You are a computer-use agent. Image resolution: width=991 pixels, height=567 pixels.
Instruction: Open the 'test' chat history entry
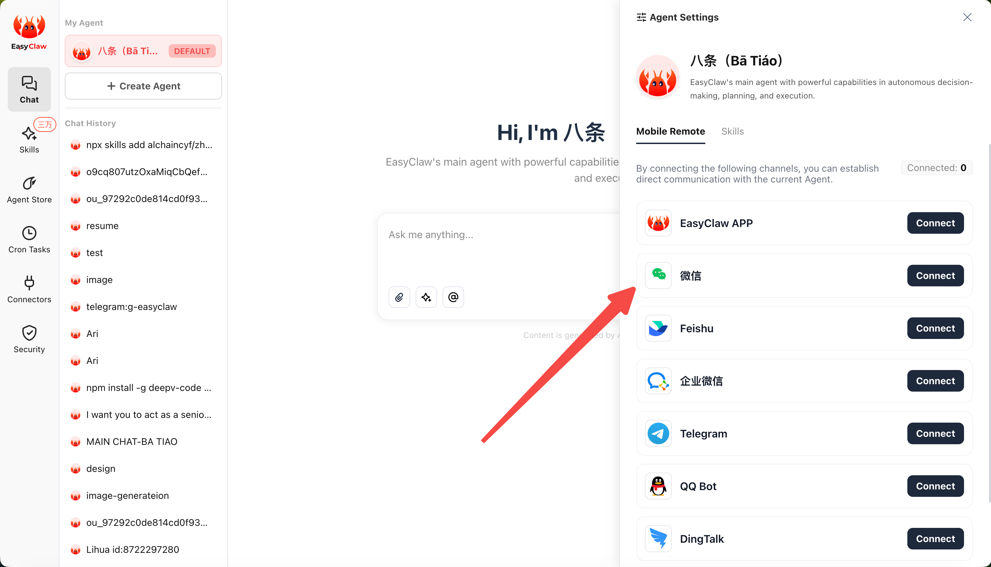pos(143,253)
